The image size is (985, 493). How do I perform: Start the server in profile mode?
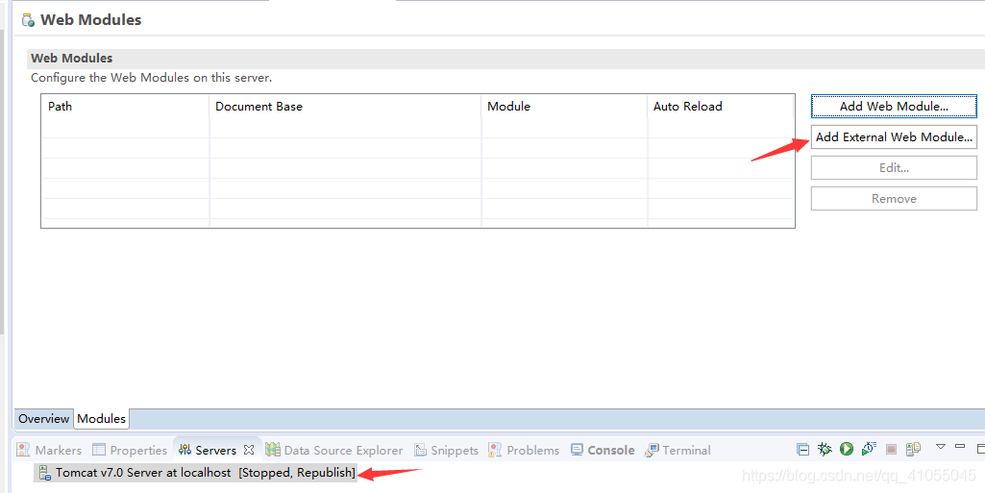[869, 449]
